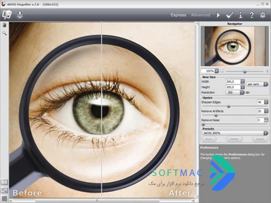Apply the result with the checkmark icon
This screenshot has width=271, height=203.
[x=230, y=15]
